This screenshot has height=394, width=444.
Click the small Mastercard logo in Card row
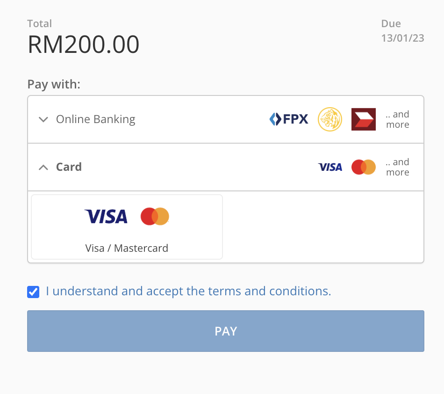coord(363,167)
